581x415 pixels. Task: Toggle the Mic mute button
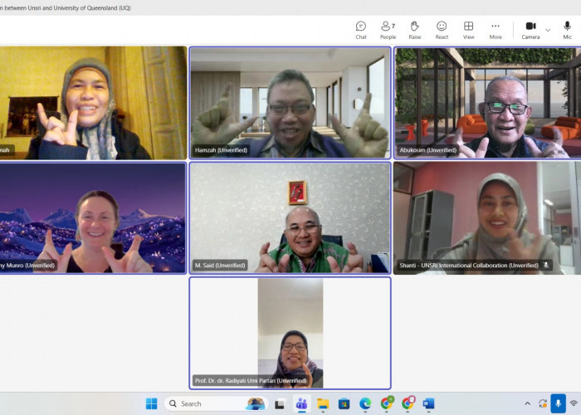tap(567, 30)
